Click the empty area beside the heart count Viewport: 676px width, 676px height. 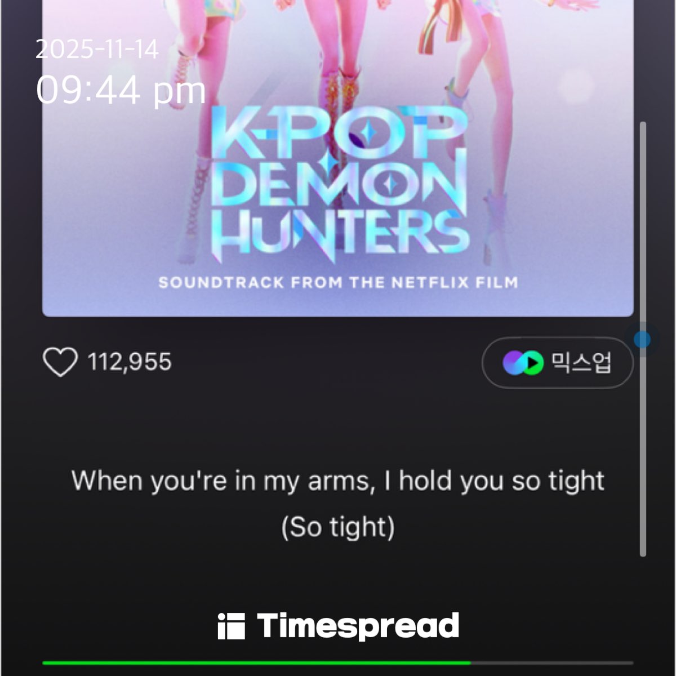point(327,362)
